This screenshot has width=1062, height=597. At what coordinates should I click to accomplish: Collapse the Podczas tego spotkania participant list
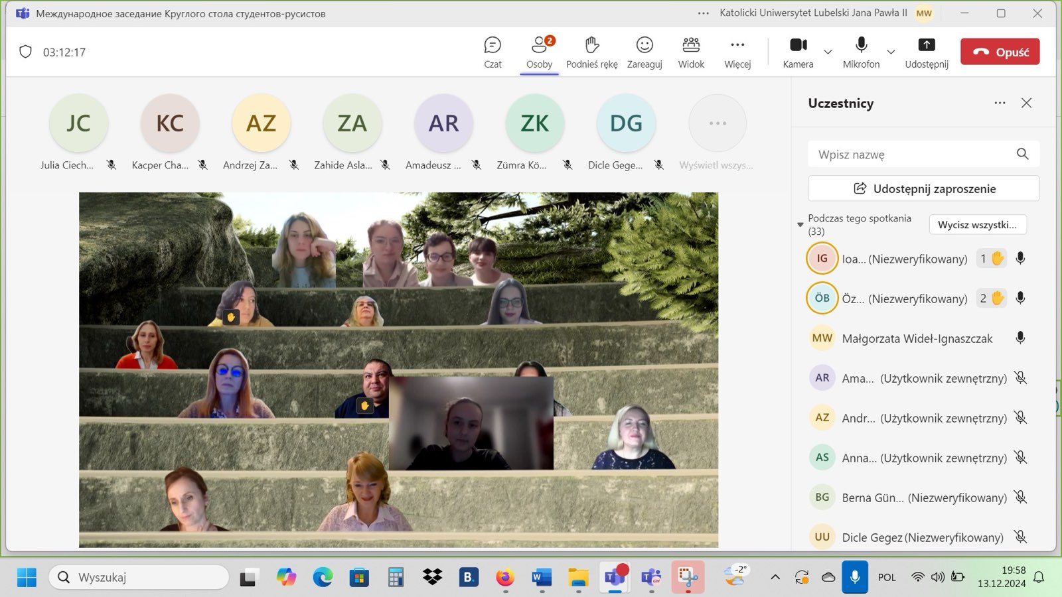coord(800,225)
